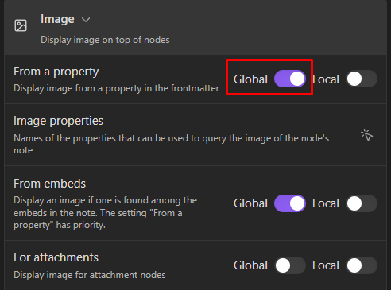Screen dimensions: 391x290
Task: Enable Global toggle for For attachments
Action: pos(290,265)
